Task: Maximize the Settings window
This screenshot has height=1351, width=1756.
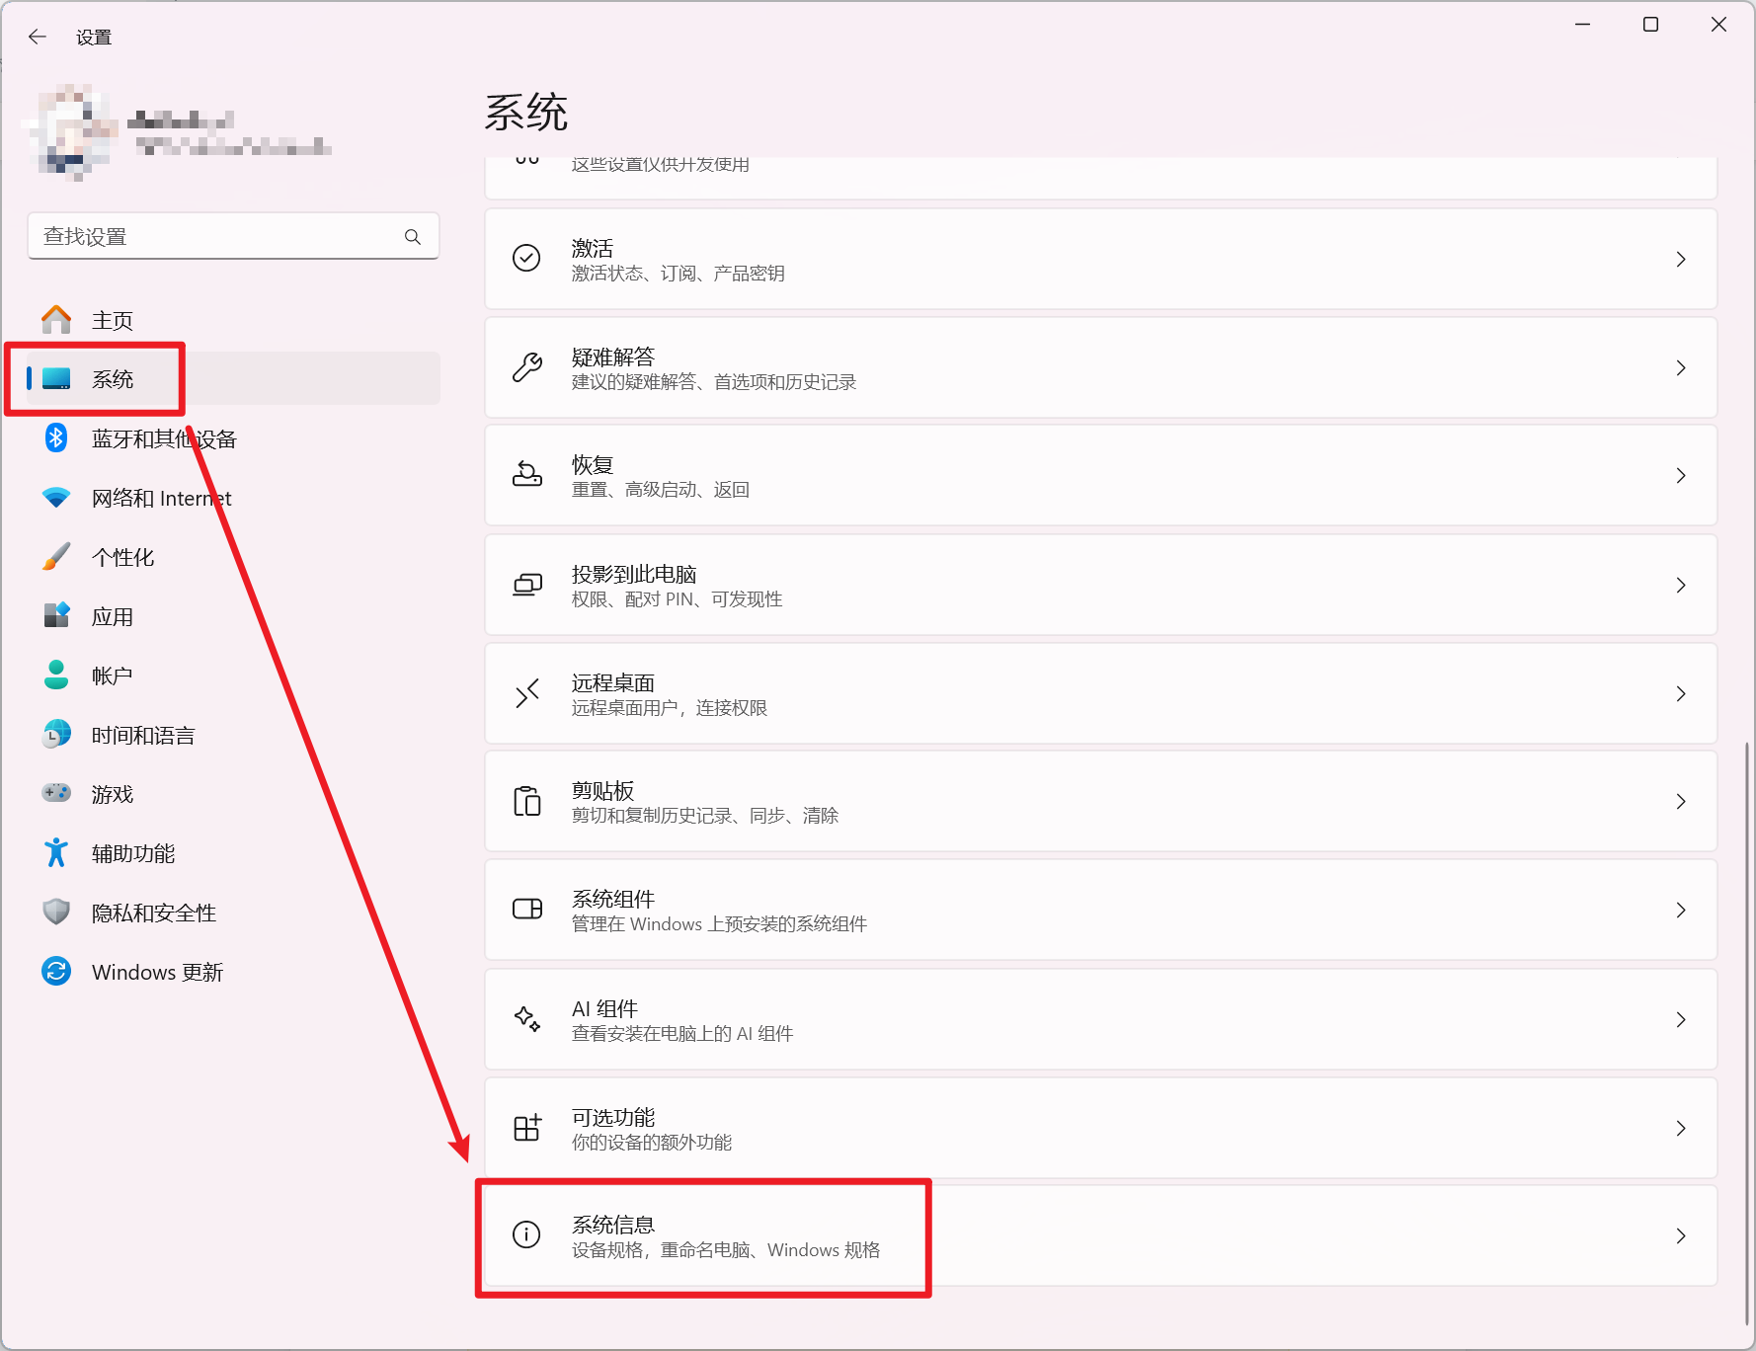Action: pyautogui.click(x=1650, y=25)
